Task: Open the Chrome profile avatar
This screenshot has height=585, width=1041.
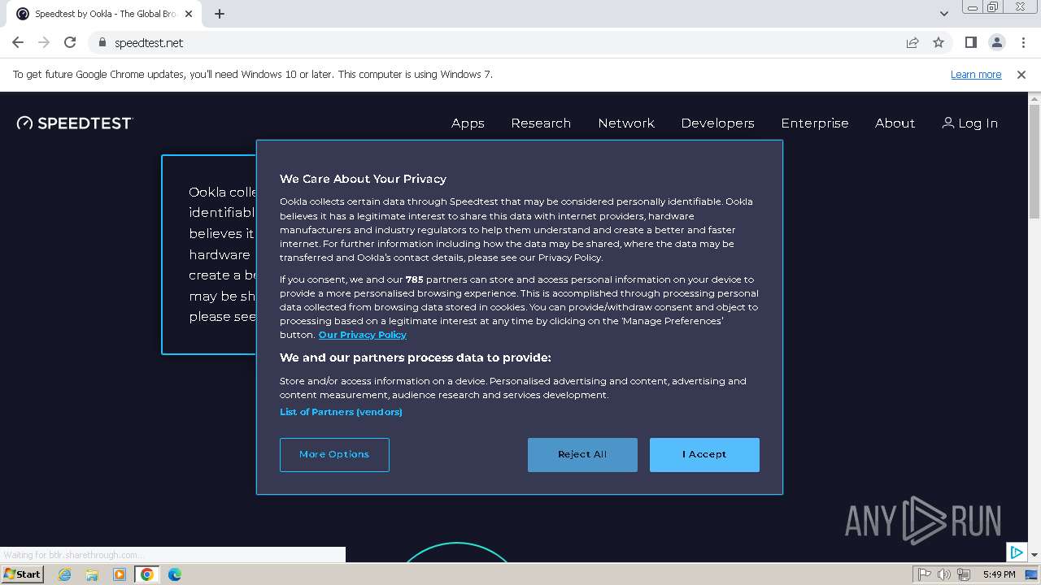Action: [996, 42]
